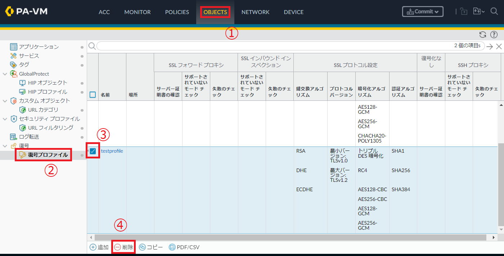
Task: Open the Commit dropdown
Action: coord(423,12)
